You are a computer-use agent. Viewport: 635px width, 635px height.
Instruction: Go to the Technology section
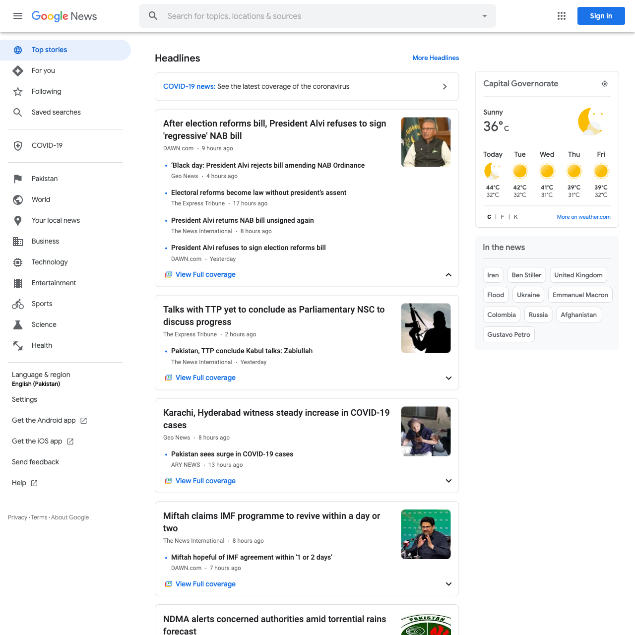pyautogui.click(x=65, y=262)
